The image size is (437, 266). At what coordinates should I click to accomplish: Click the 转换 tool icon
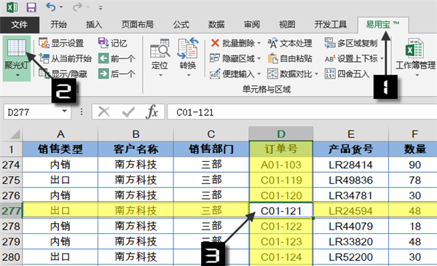click(x=188, y=49)
